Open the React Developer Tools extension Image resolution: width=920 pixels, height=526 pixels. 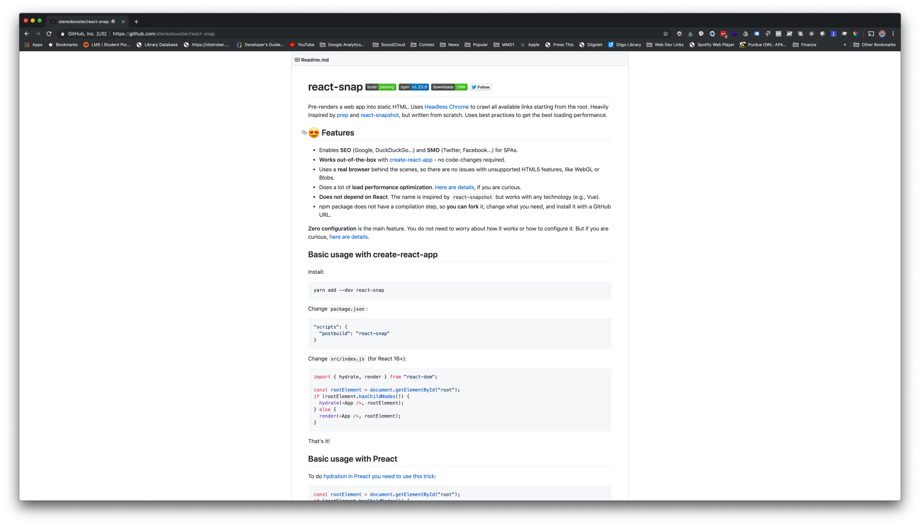(x=811, y=34)
